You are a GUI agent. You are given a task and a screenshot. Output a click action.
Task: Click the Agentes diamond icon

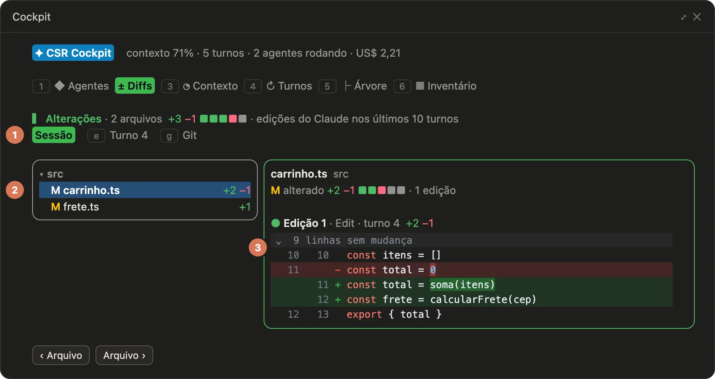coord(60,86)
